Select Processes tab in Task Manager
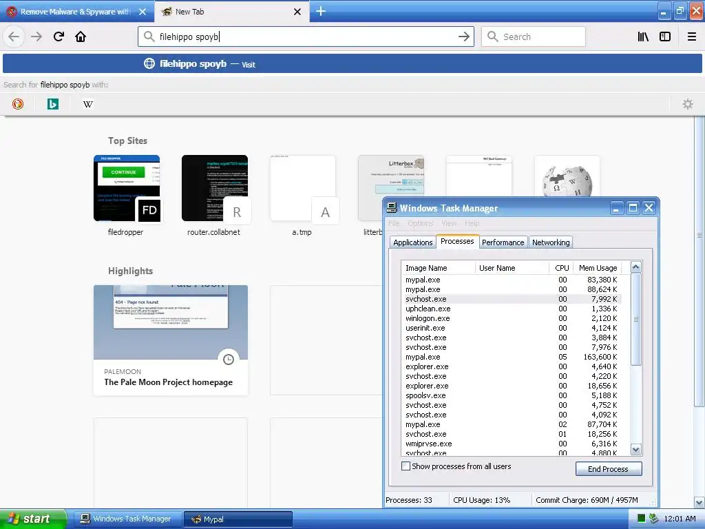This screenshot has height=529, width=705. [457, 241]
